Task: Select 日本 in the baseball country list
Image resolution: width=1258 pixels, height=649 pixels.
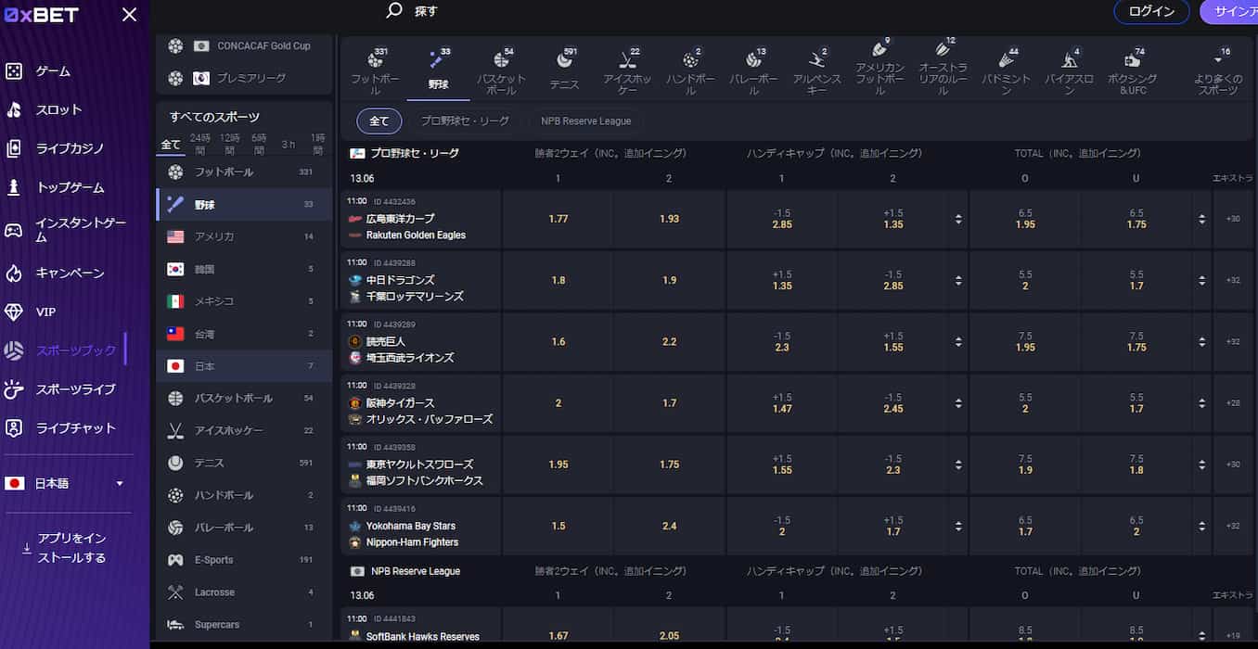Action: pyautogui.click(x=244, y=366)
